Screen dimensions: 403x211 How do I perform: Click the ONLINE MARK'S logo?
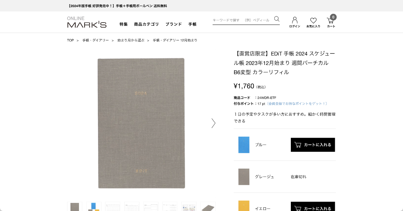click(87, 22)
